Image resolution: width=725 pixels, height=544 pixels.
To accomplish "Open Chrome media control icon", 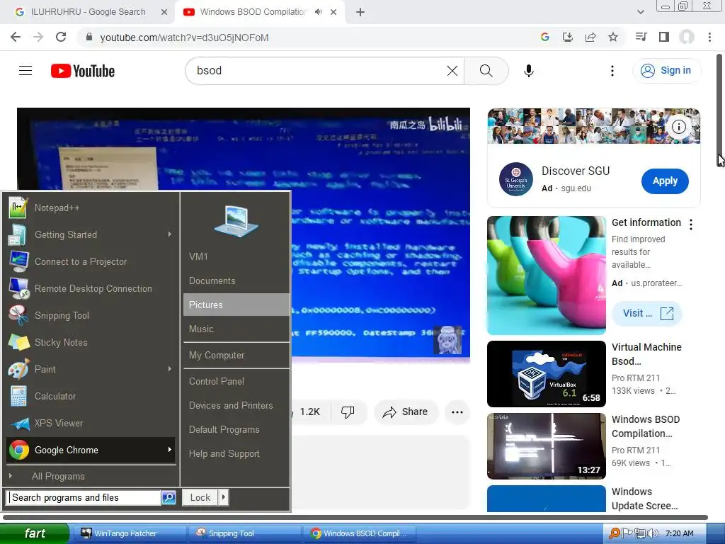I will 641,37.
